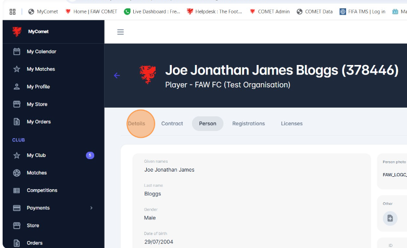Click the Orders receipt icon under Club

tap(17, 243)
